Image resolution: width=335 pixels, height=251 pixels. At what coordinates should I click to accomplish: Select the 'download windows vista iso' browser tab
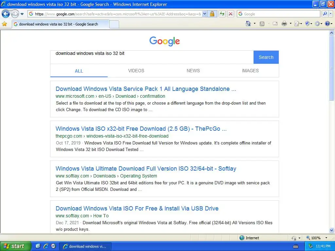61,24
